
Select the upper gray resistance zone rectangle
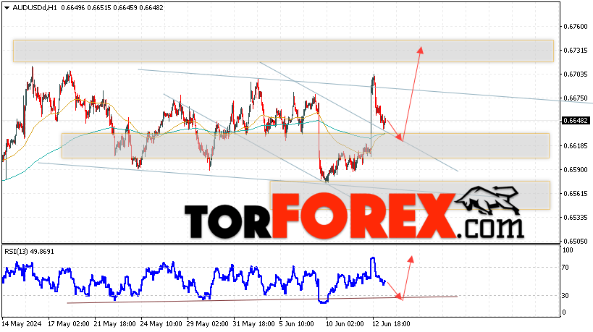tap(283, 51)
